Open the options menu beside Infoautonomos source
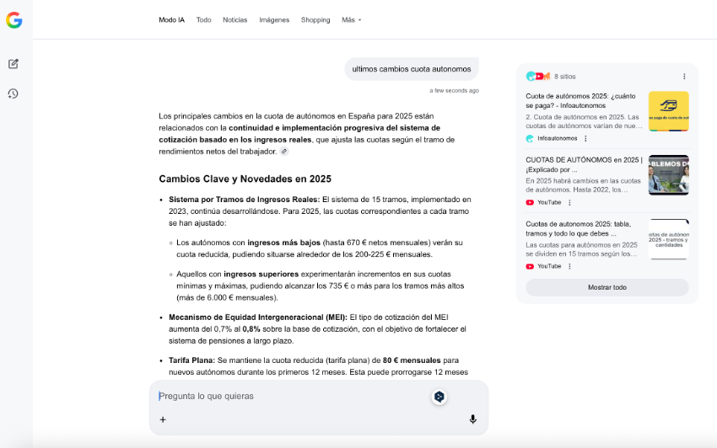The image size is (717, 448). click(585, 138)
